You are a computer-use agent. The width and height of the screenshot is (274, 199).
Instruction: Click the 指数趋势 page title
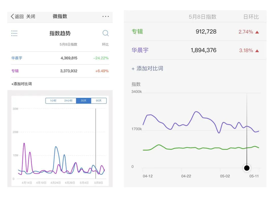pyautogui.click(x=60, y=33)
